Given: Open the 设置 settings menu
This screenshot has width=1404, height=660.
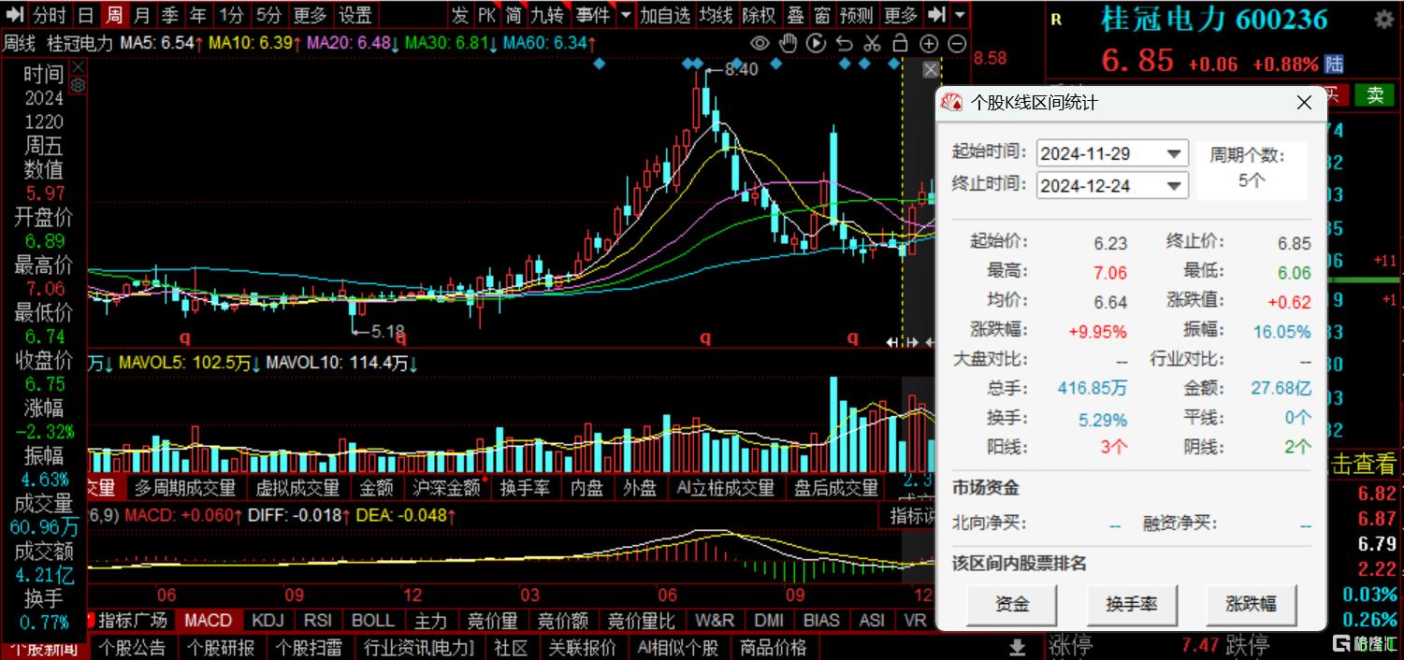Looking at the screenshot, I should [x=355, y=15].
